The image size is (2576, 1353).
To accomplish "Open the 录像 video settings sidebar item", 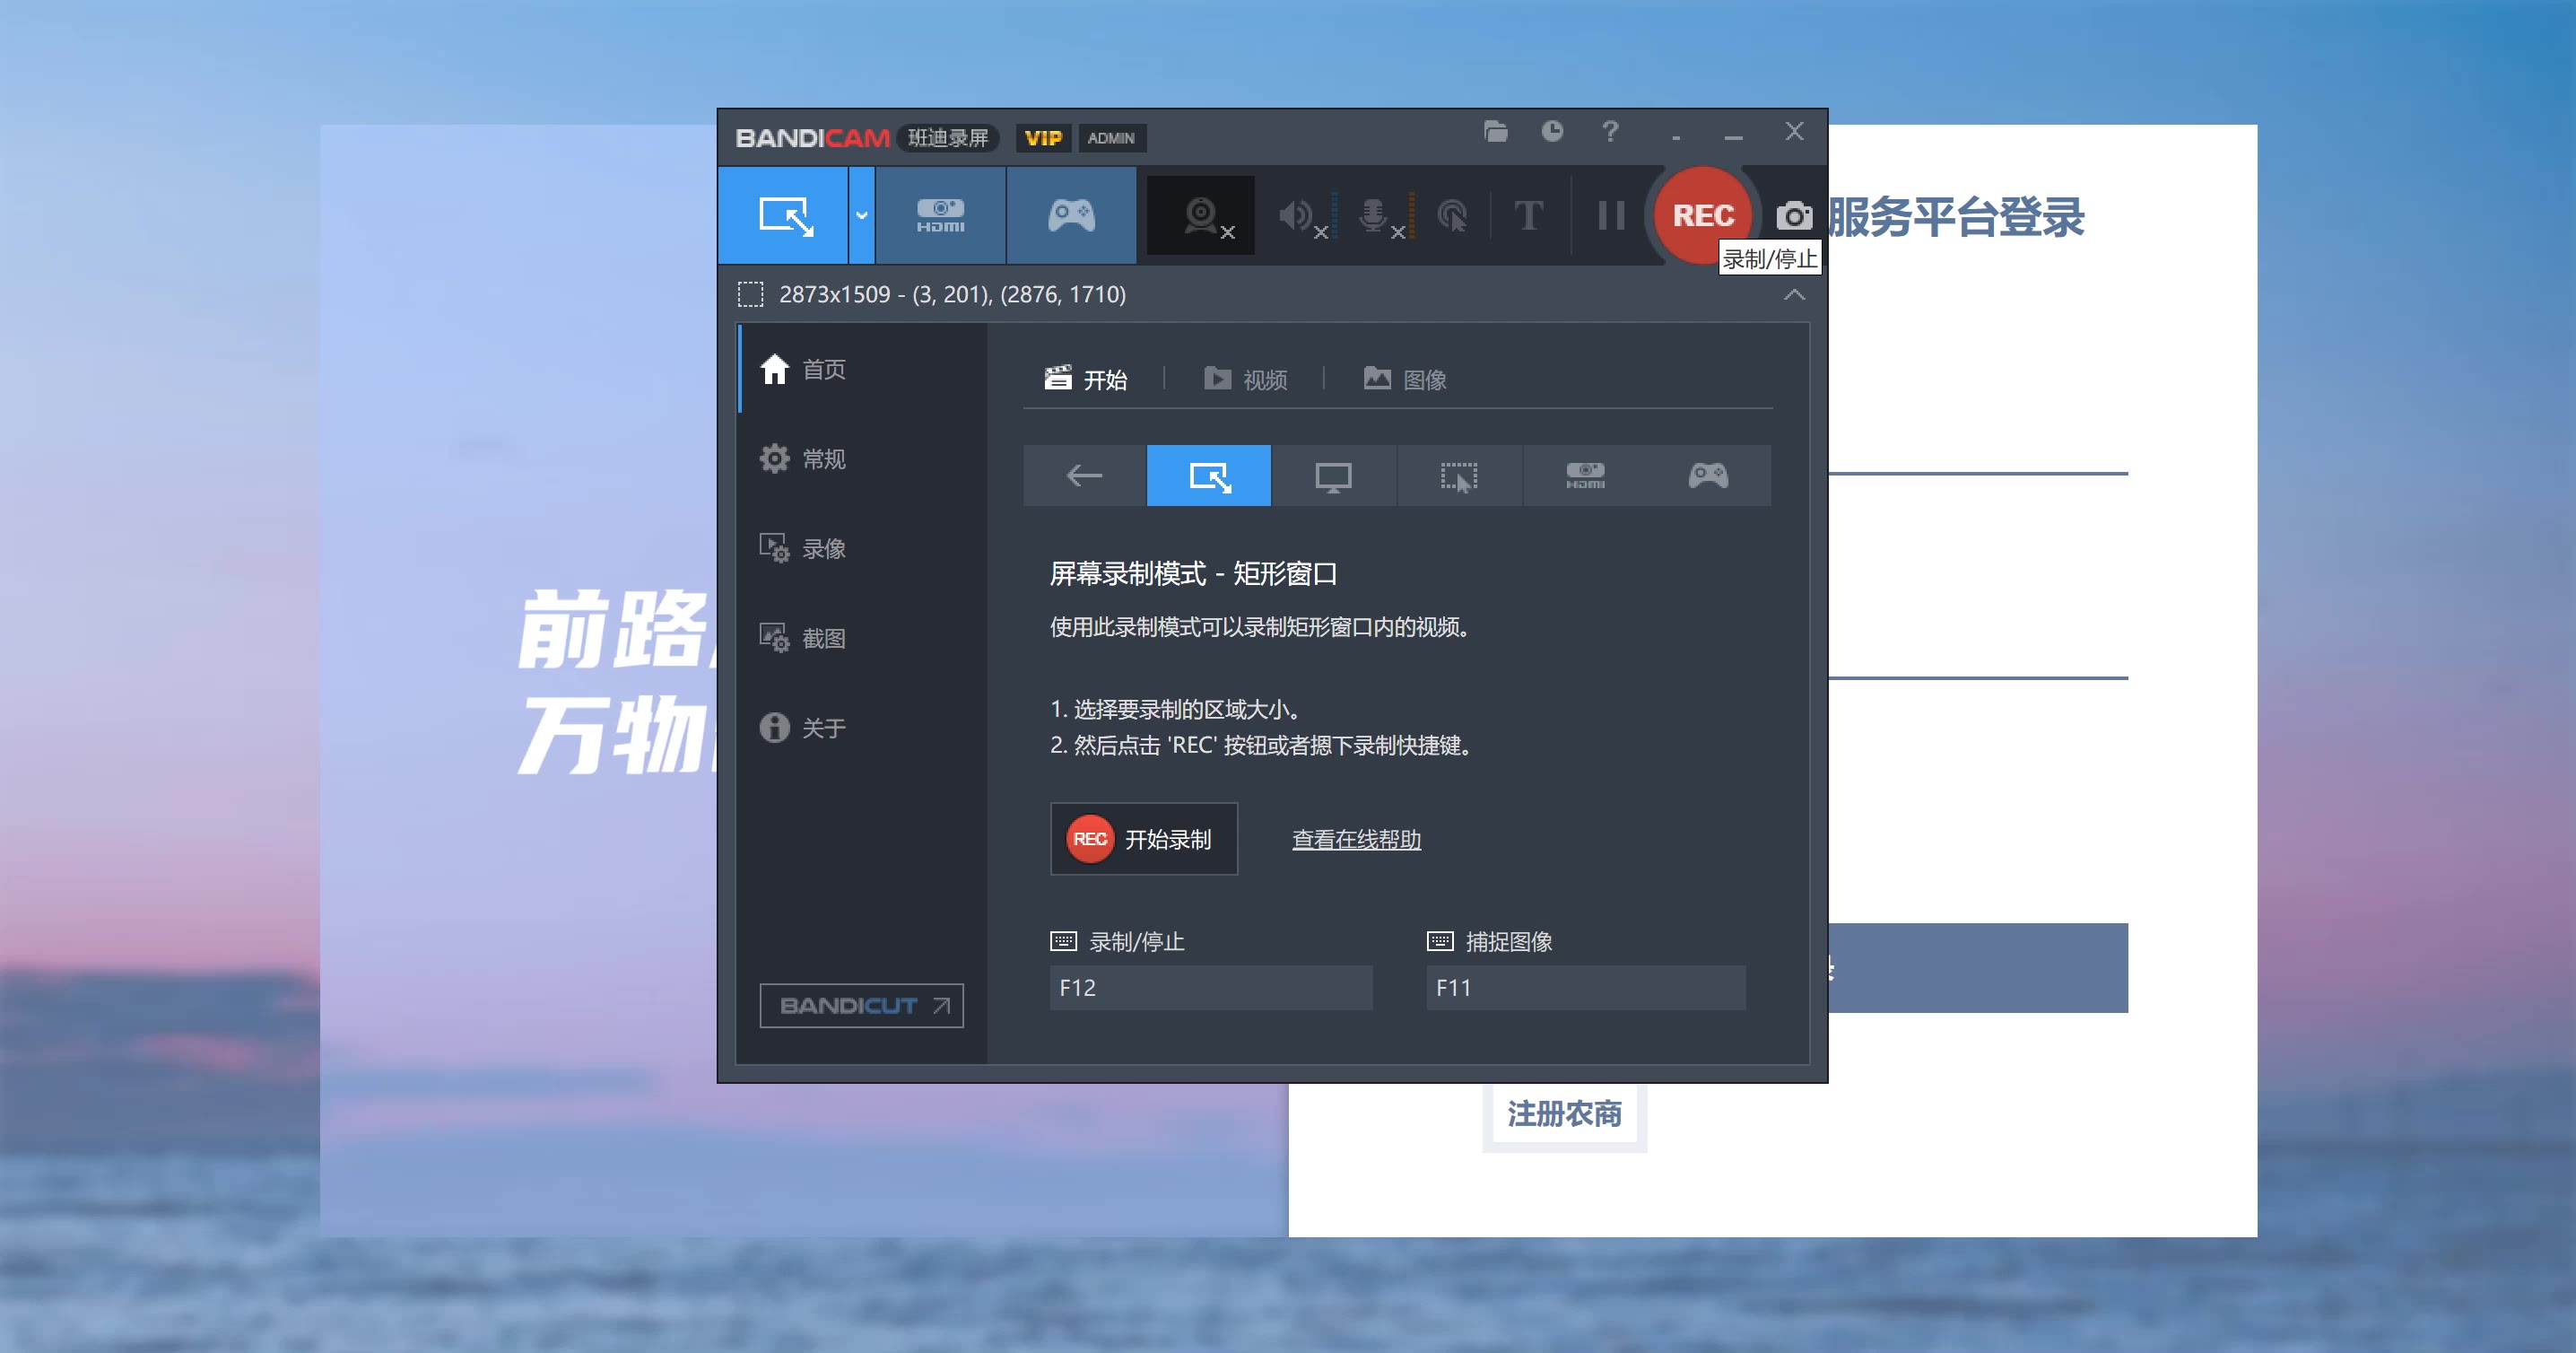I will 862,549.
